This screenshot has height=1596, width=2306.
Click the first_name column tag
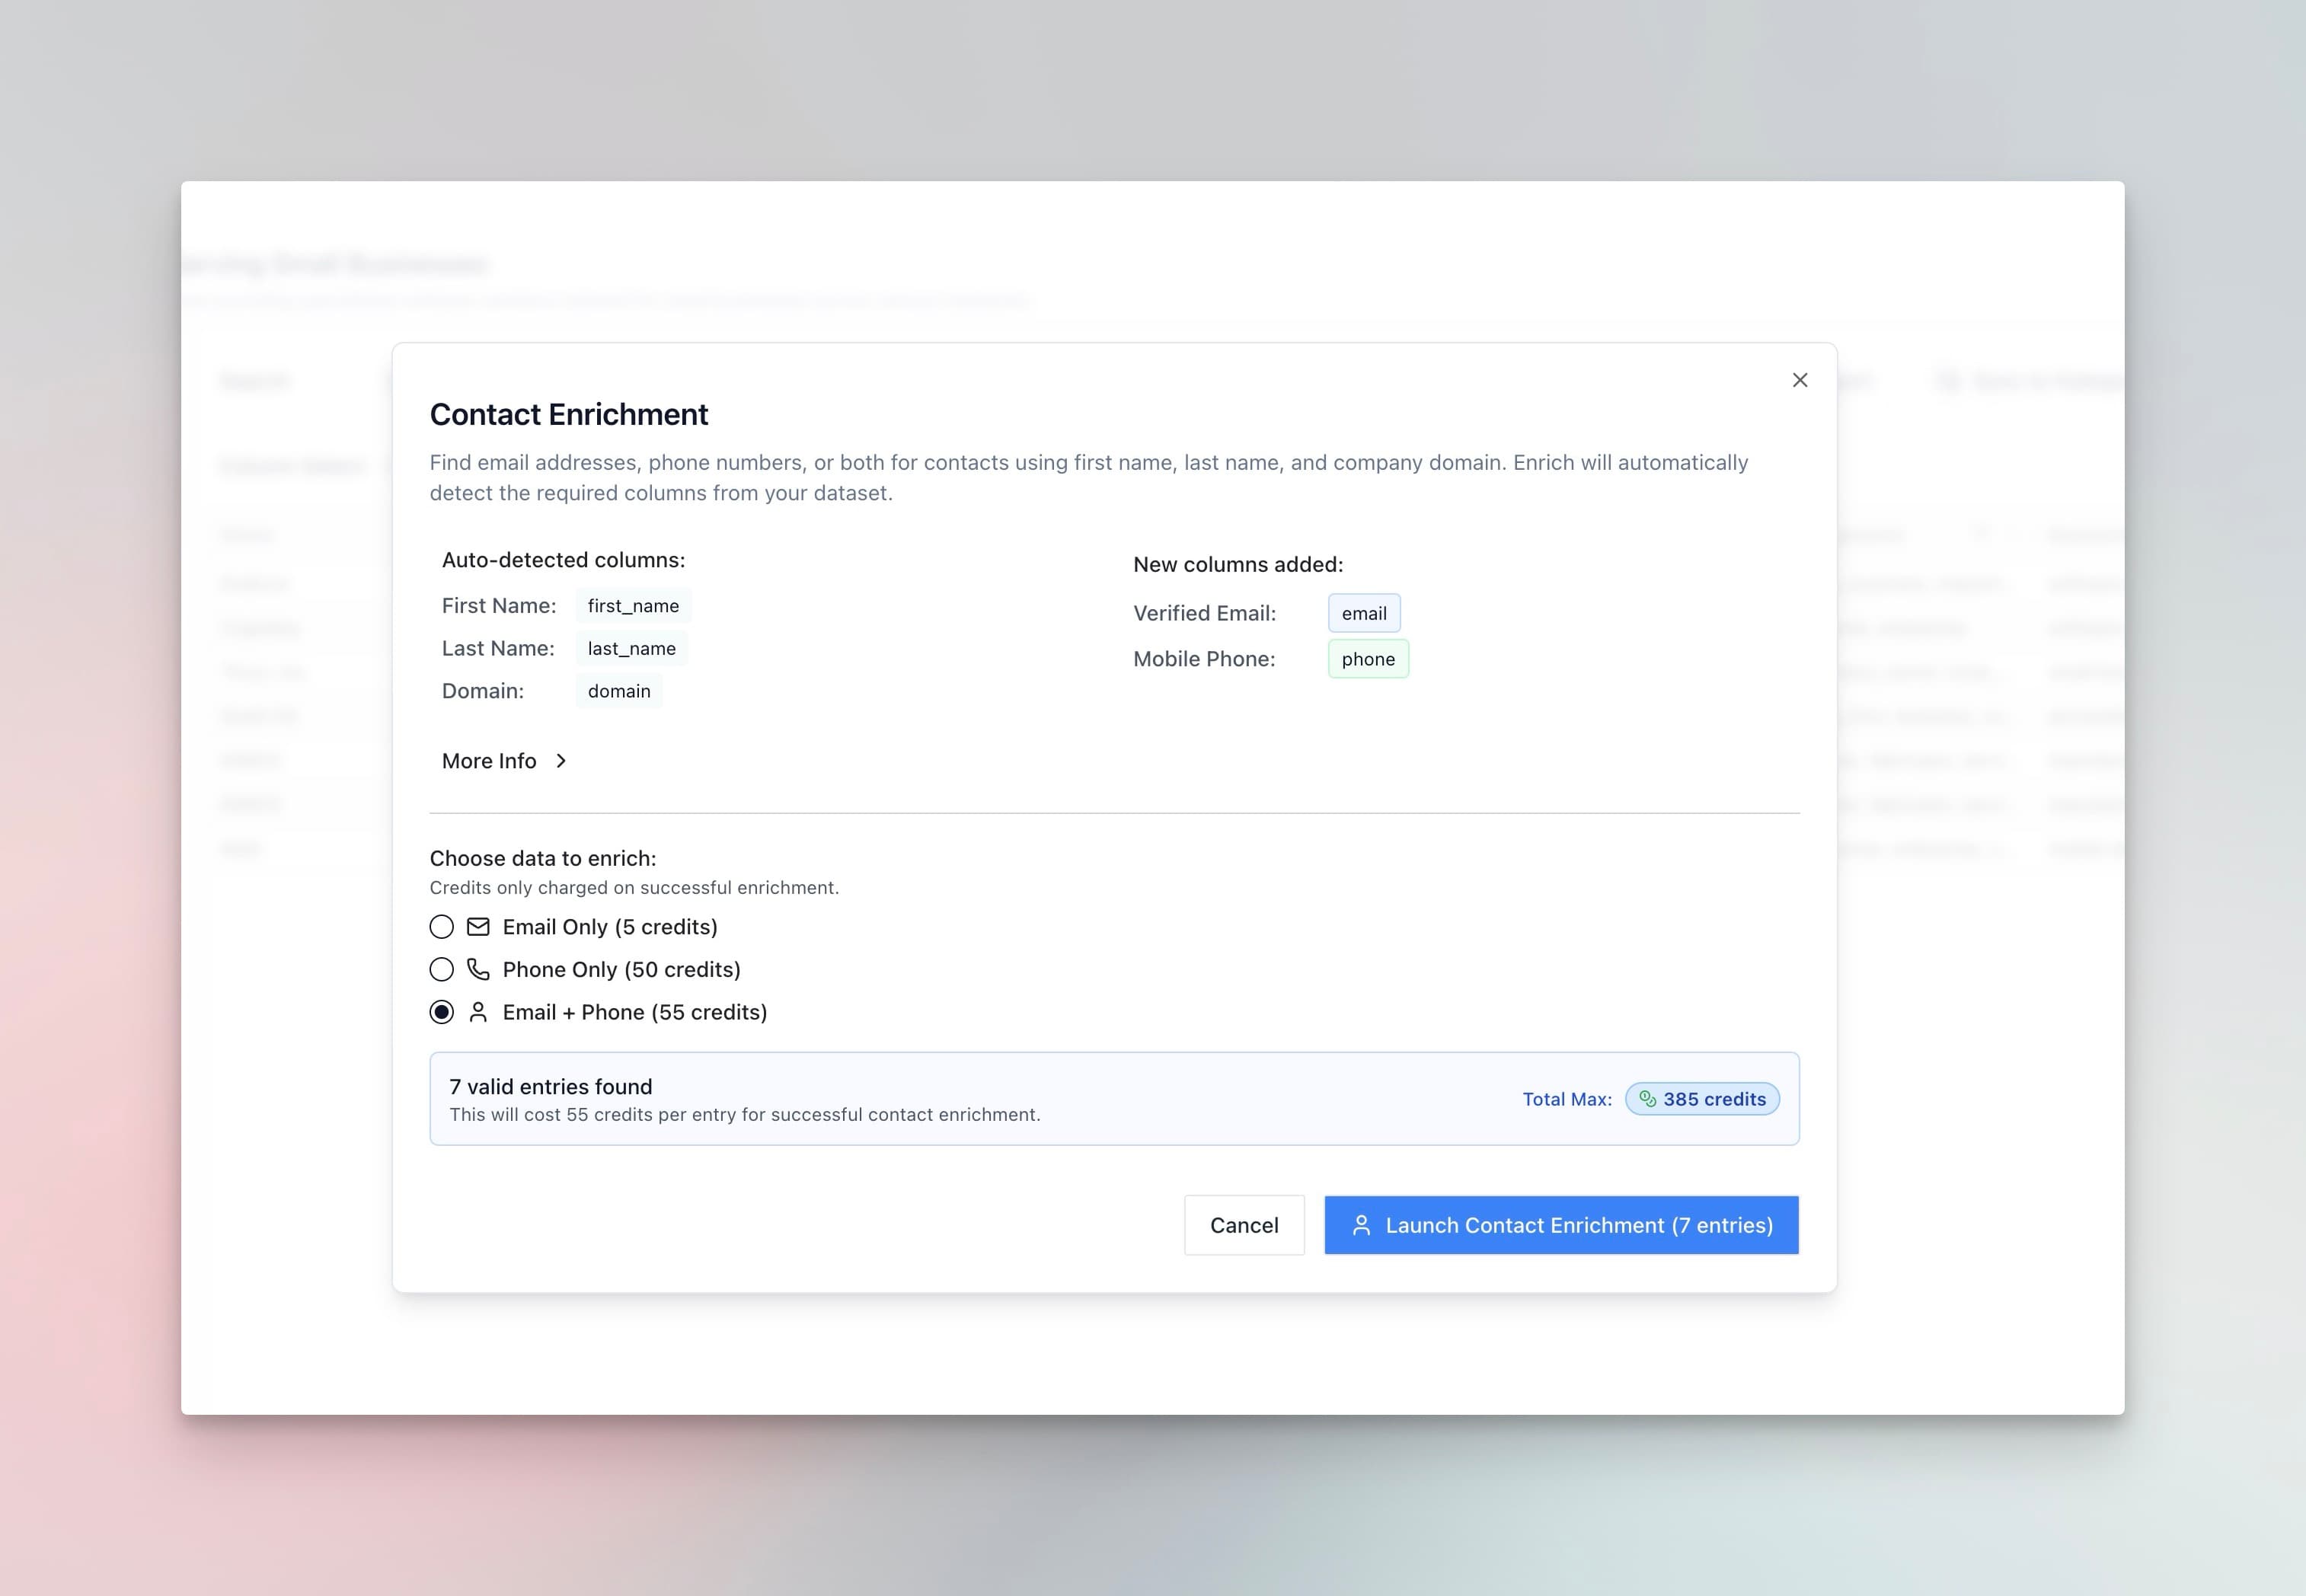633,605
